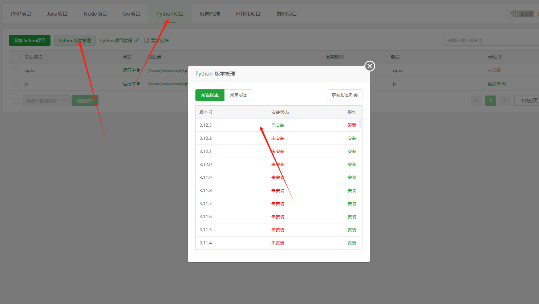The height and width of the screenshot is (304, 539).
Task: Switch to the 常用版本 tab
Action: [239, 95]
